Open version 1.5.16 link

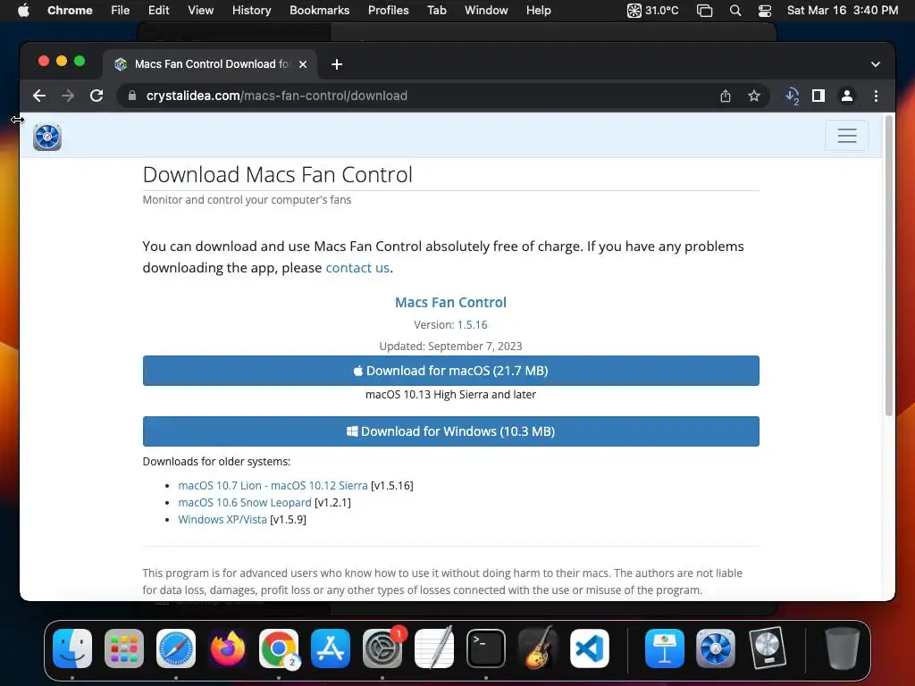(x=472, y=324)
